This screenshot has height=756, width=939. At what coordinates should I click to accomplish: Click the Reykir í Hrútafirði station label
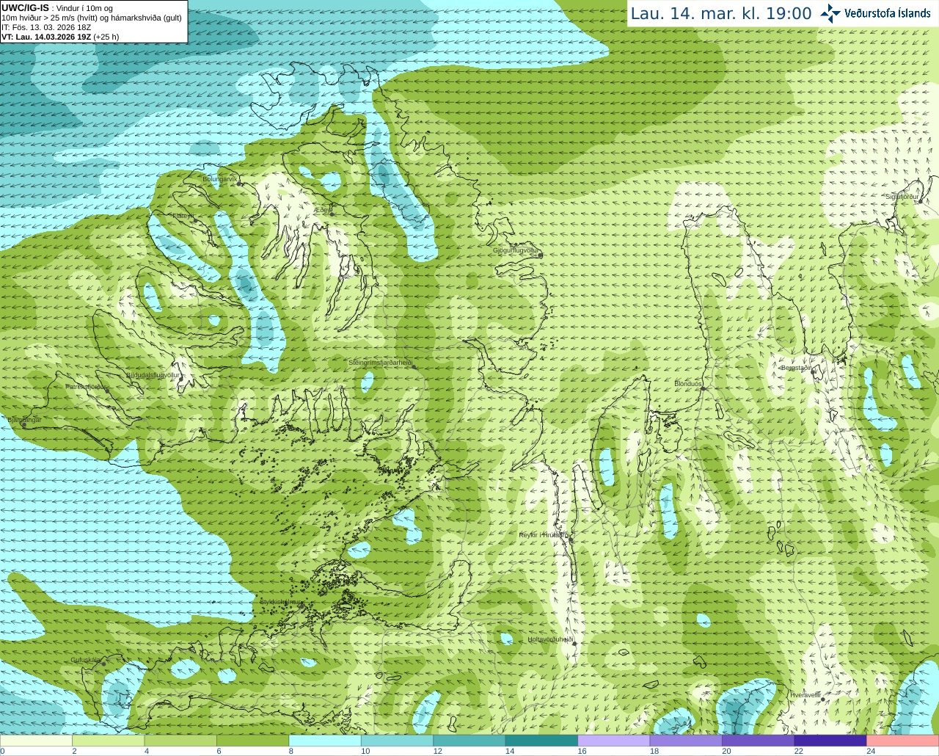point(544,535)
